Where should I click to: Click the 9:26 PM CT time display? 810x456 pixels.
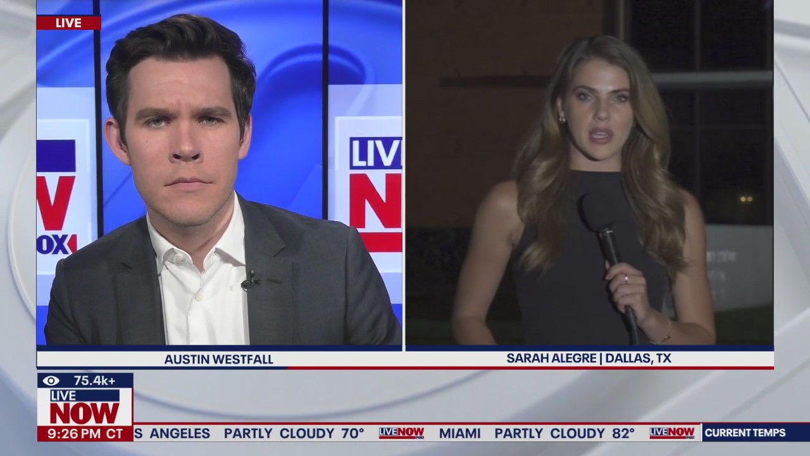85,434
